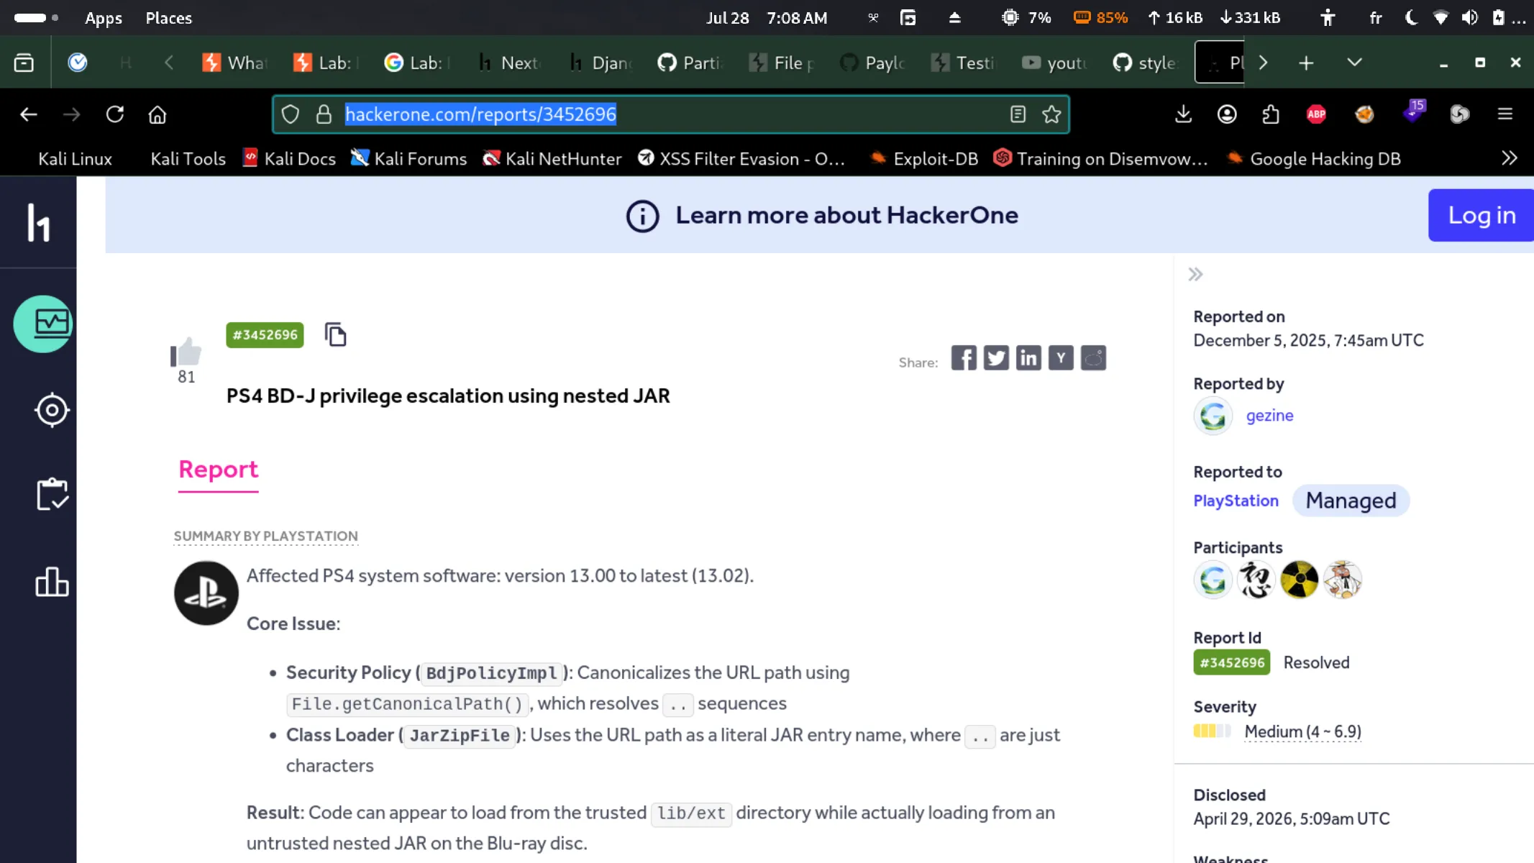Share the report on Twitter
The width and height of the screenshot is (1534, 863).
coord(996,358)
